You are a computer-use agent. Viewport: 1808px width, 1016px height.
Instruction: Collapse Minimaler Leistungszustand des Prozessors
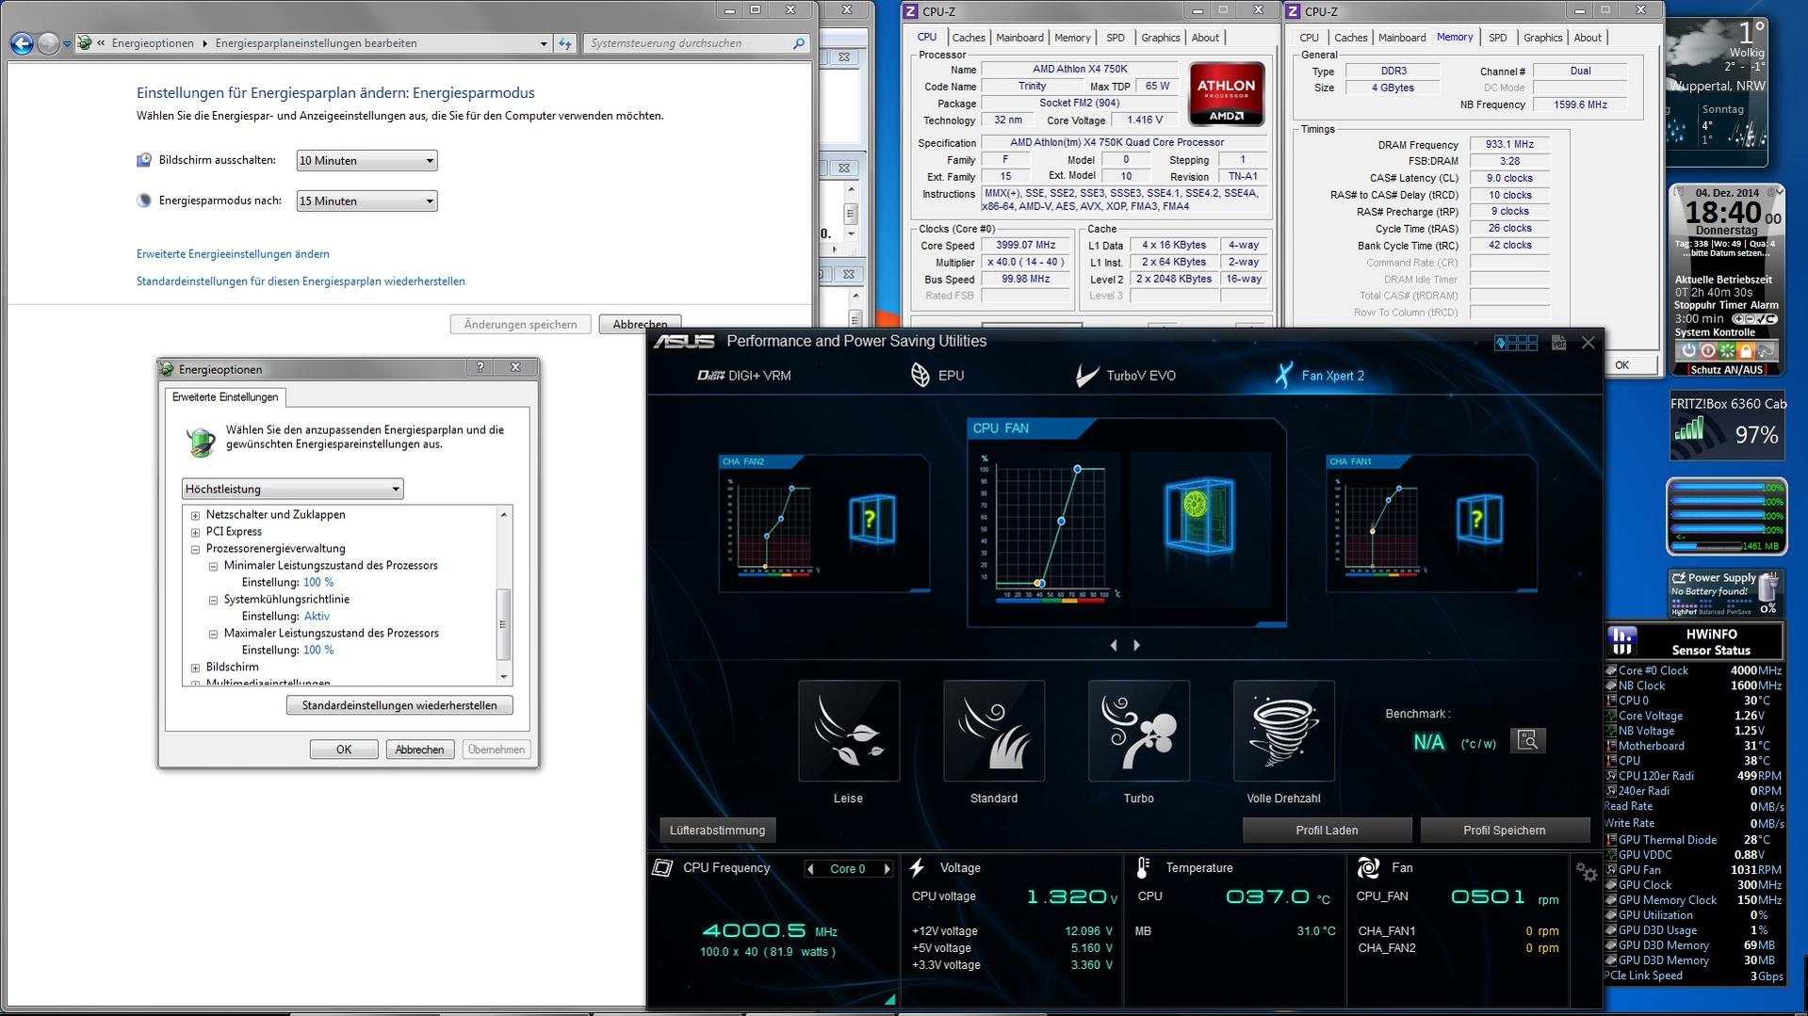coord(213,566)
